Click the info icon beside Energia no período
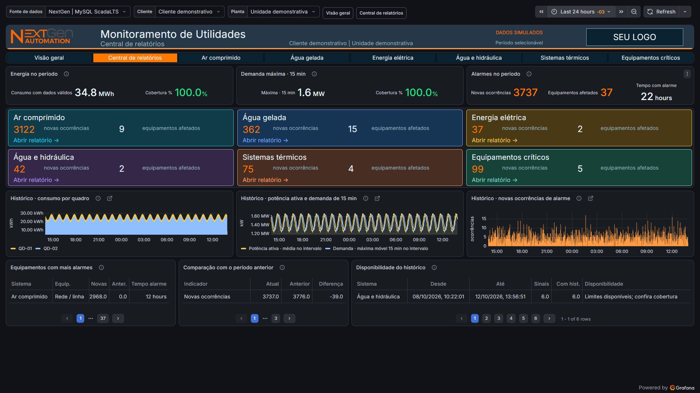The image size is (700, 393). pyautogui.click(x=66, y=74)
